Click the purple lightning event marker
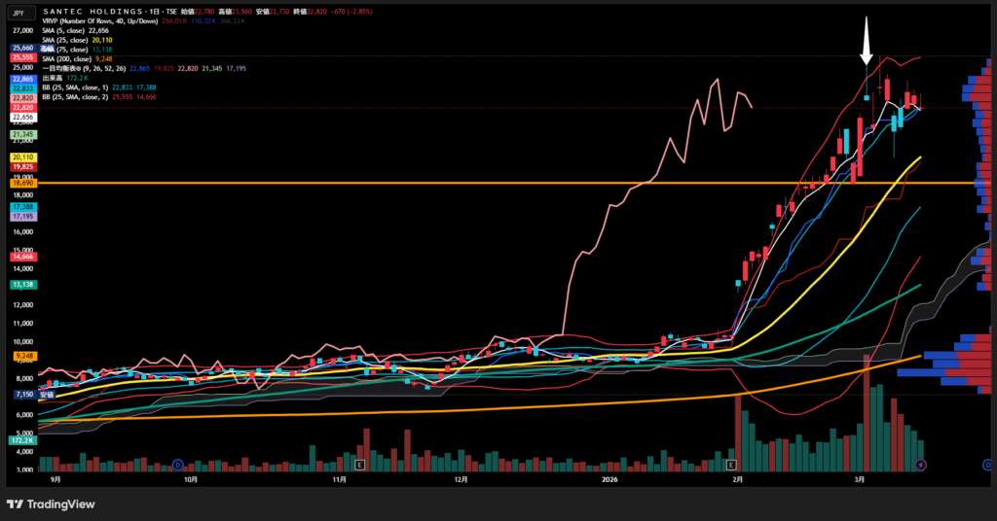Viewport: 997px width, 521px height. click(x=921, y=466)
